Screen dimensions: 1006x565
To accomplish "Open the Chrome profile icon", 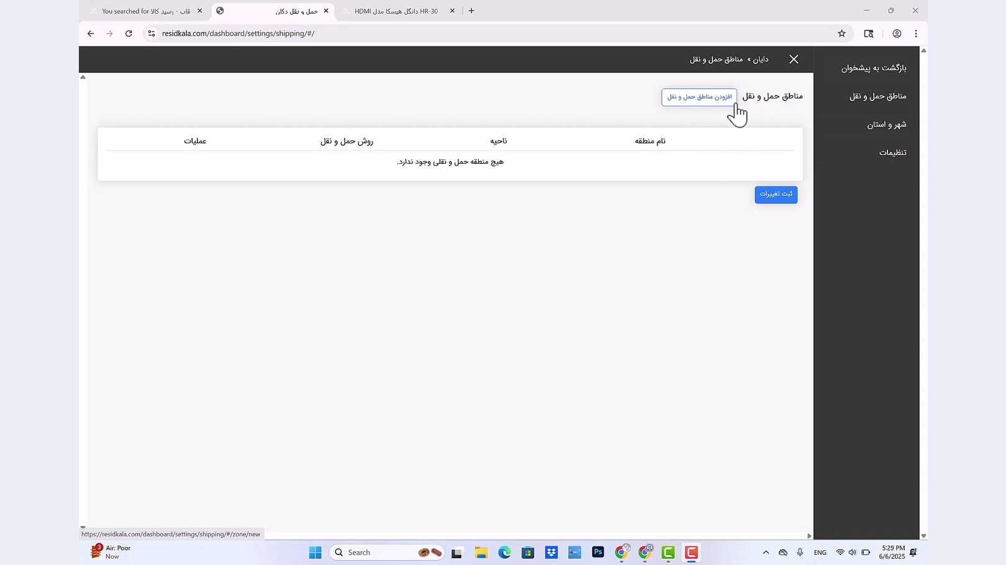I will [897, 33].
